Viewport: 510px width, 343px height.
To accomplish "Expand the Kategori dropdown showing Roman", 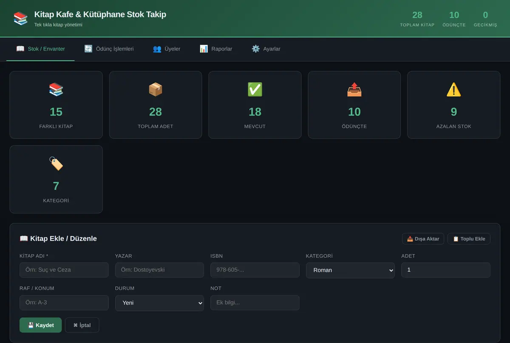I will tap(350, 270).
